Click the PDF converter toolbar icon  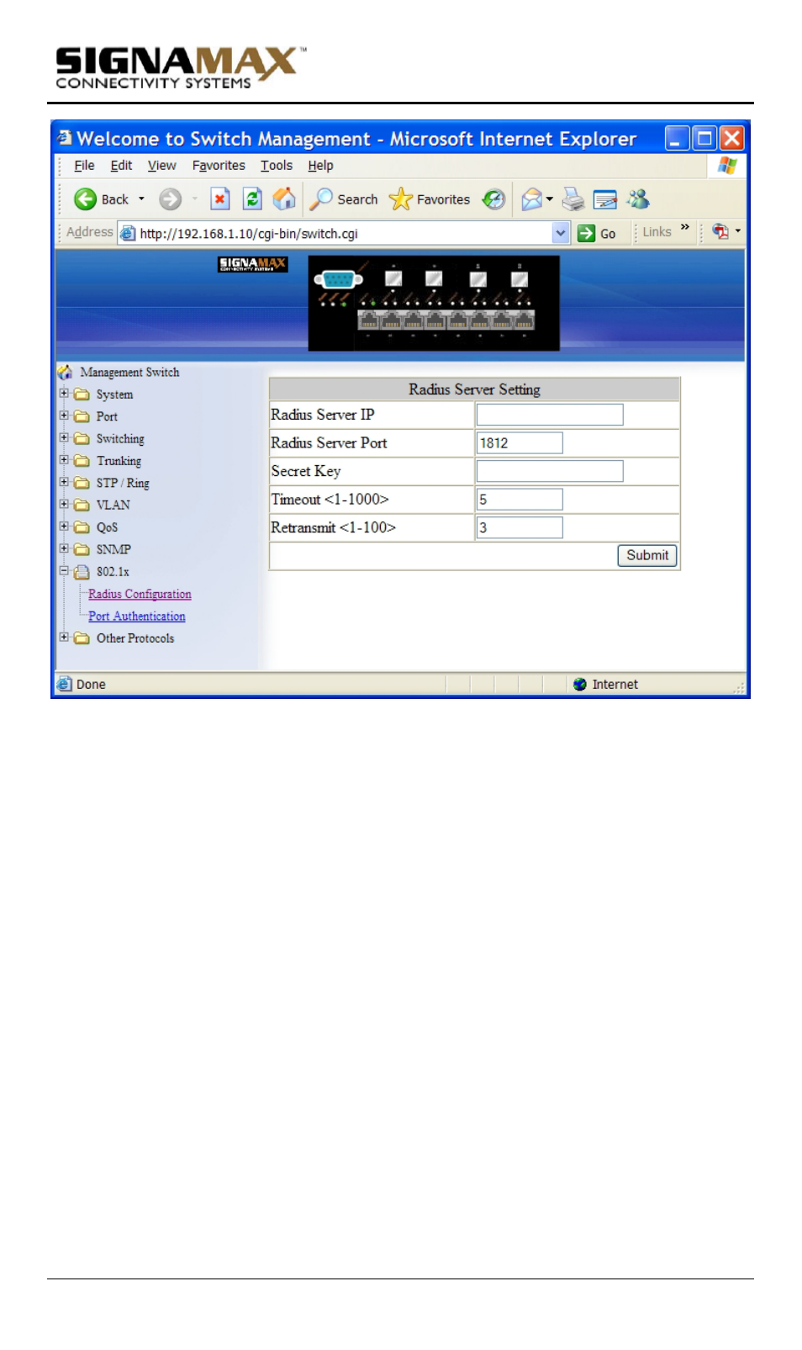point(720,231)
